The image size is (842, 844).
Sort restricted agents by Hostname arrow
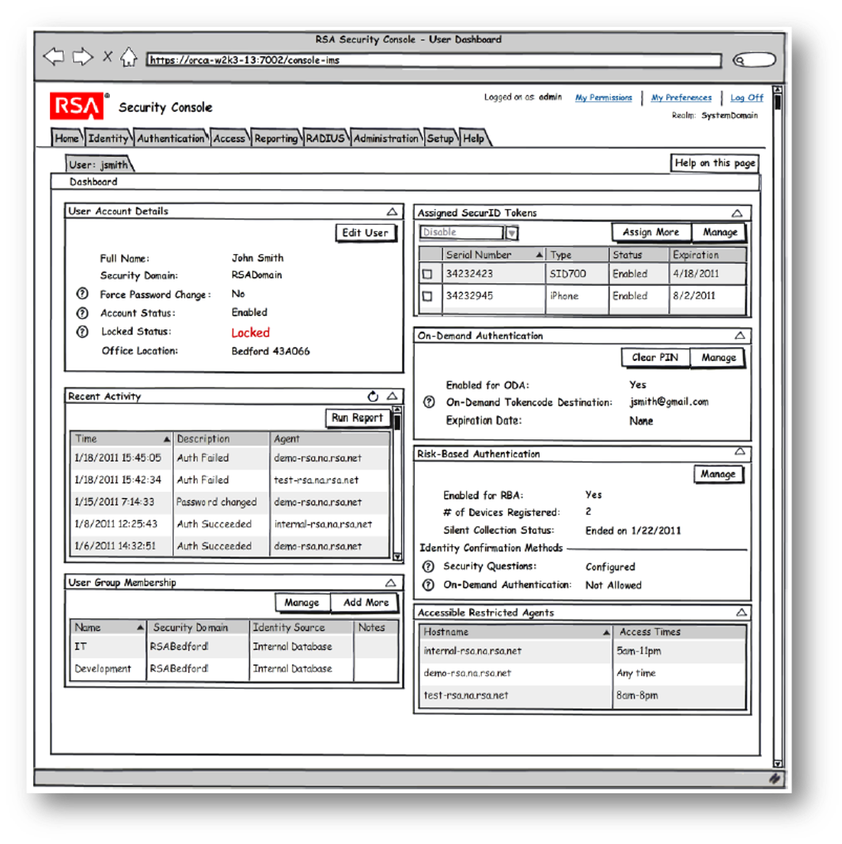pyautogui.click(x=606, y=633)
